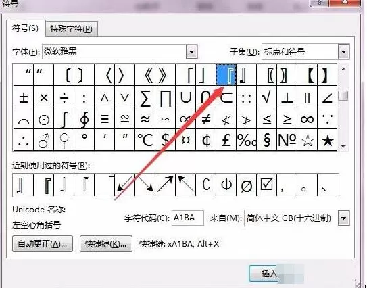Pick the euro € recently used symbol
The height and width of the screenshot is (288, 367).
(x=206, y=185)
